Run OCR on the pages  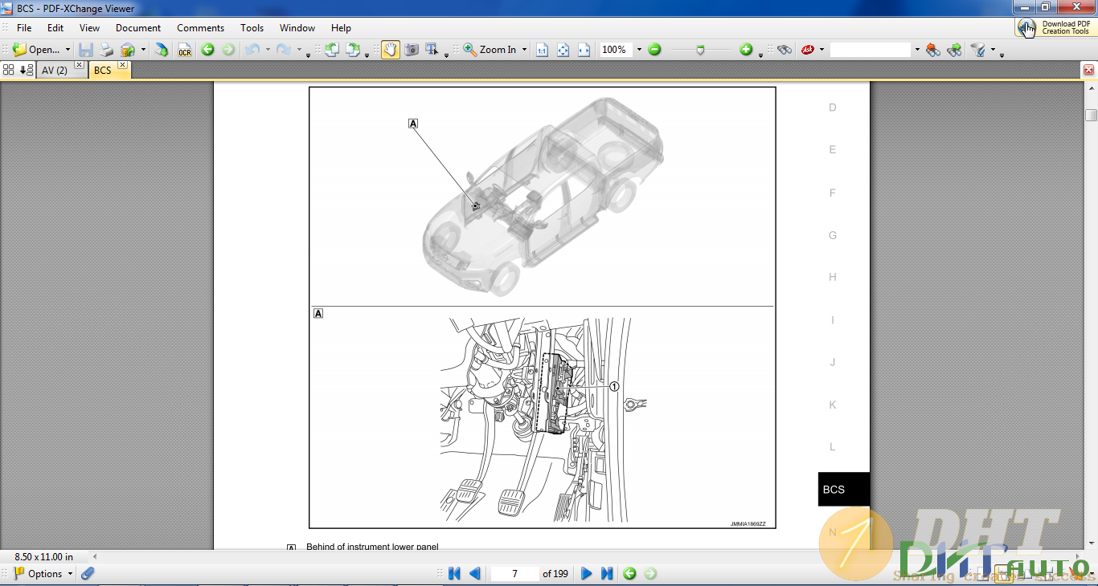pyautogui.click(x=185, y=50)
